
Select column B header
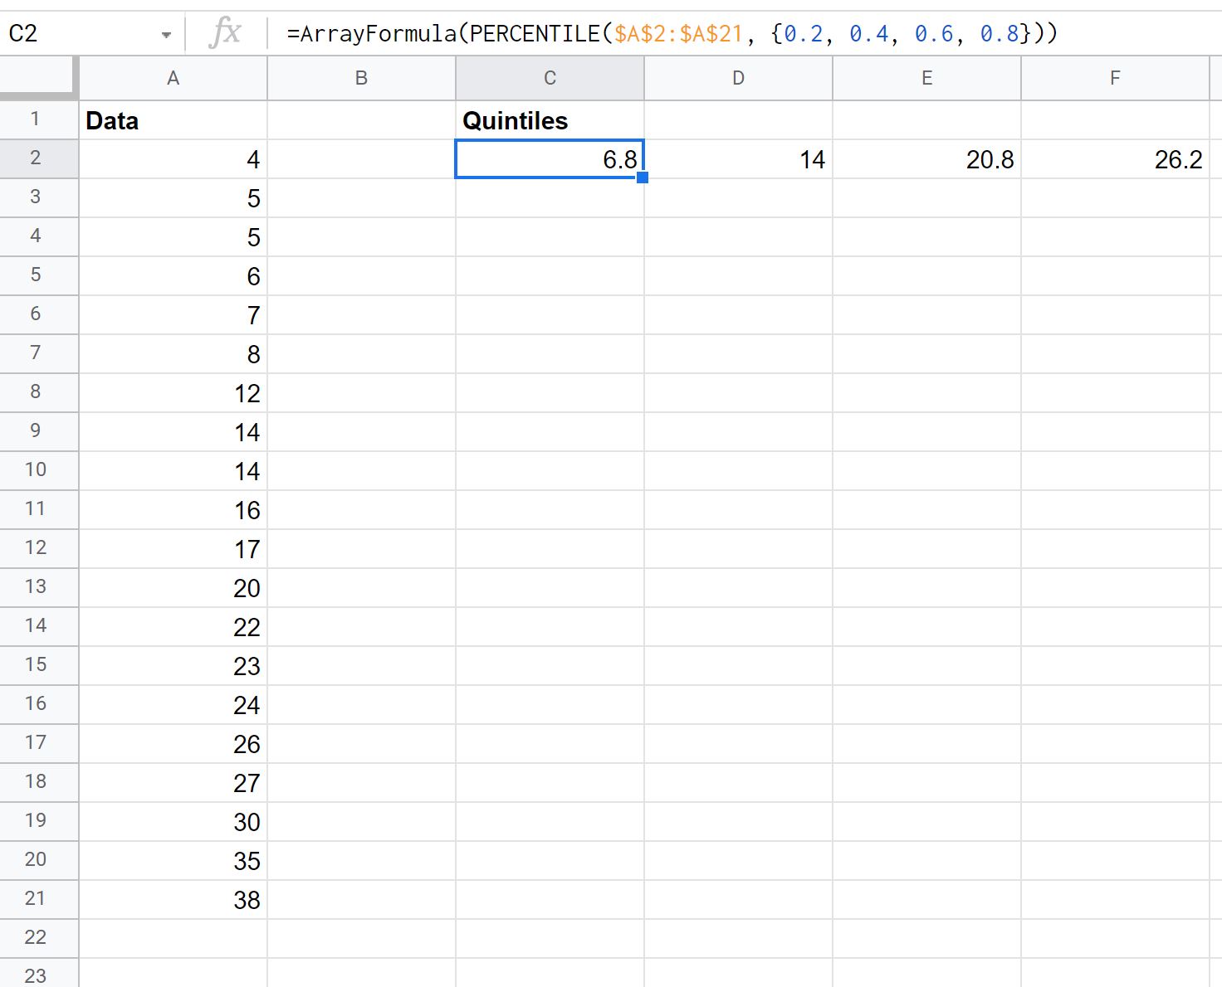360,77
